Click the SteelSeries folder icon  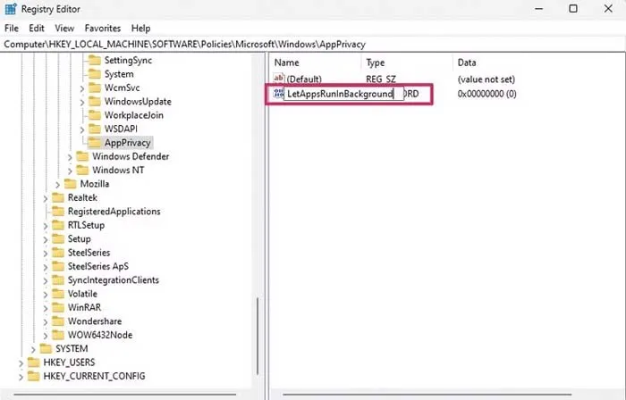[x=57, y=253]
